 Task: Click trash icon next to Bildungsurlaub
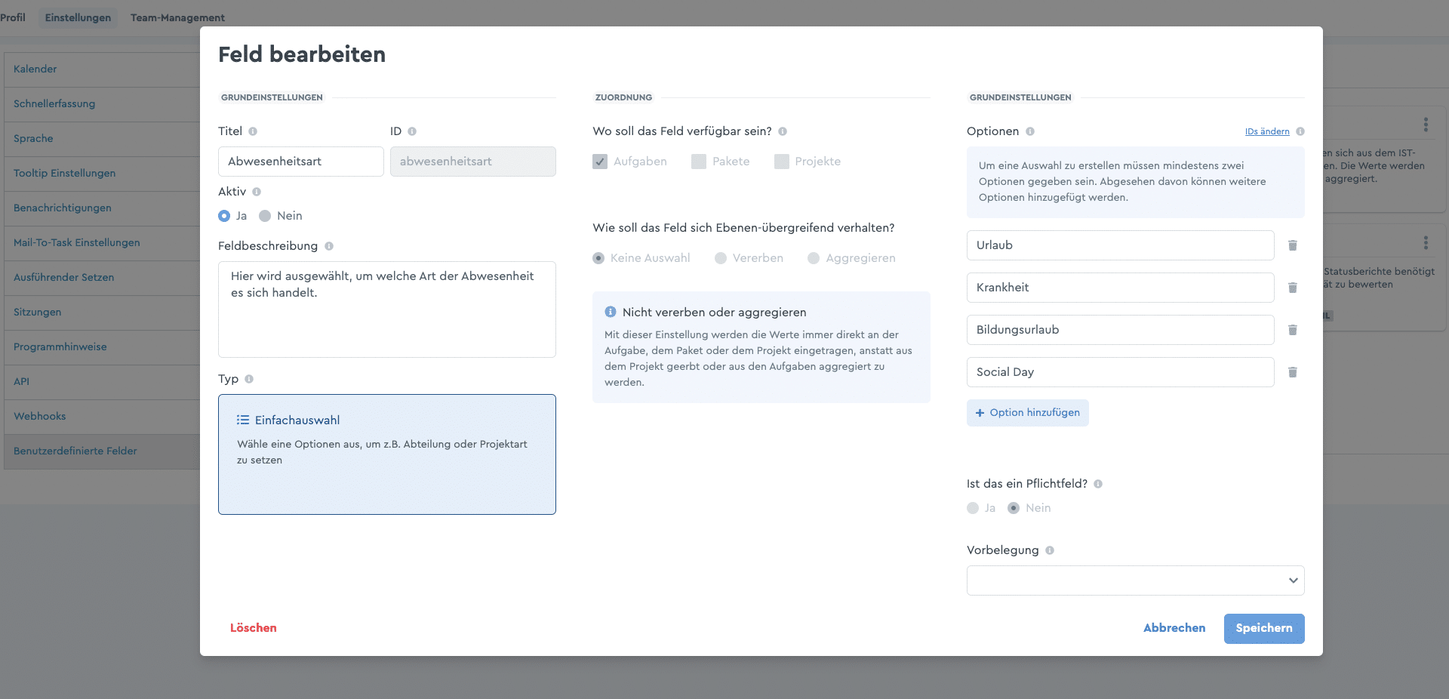click(x=1293, y=330)
